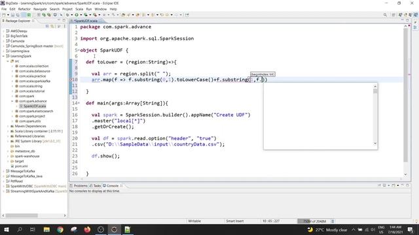419x235 pixels.
Task: Open the Run button's dropdown arrow
Action: point(81,15)
